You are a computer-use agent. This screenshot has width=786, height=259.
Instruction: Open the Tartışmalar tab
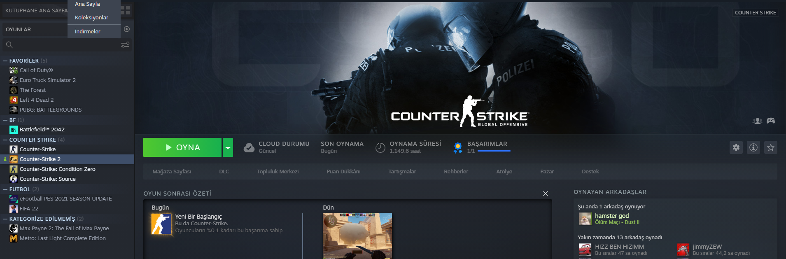pyautogui.click(x=402, y=171)
